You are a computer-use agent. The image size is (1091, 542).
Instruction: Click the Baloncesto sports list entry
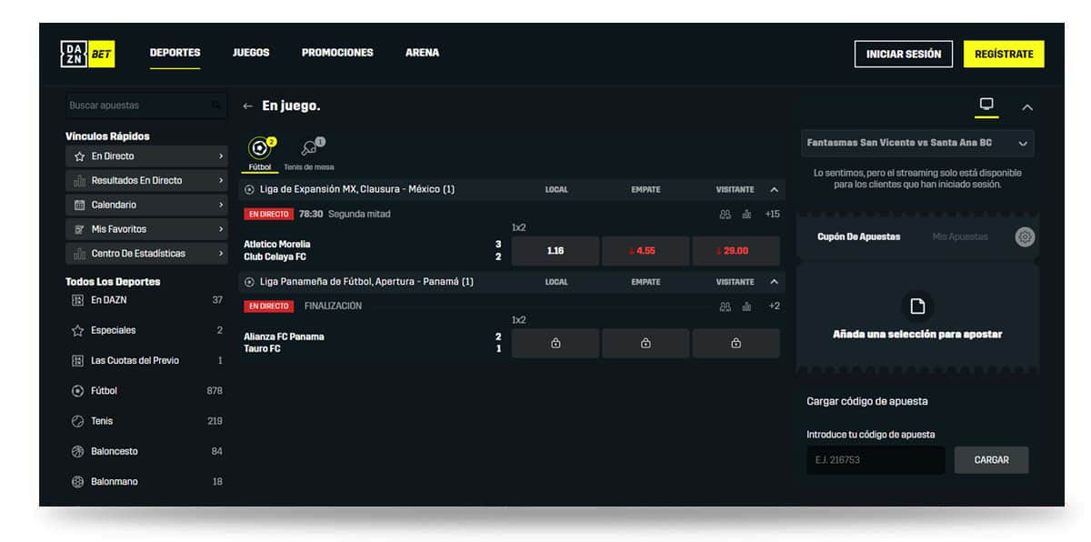[x=146, y=451]
